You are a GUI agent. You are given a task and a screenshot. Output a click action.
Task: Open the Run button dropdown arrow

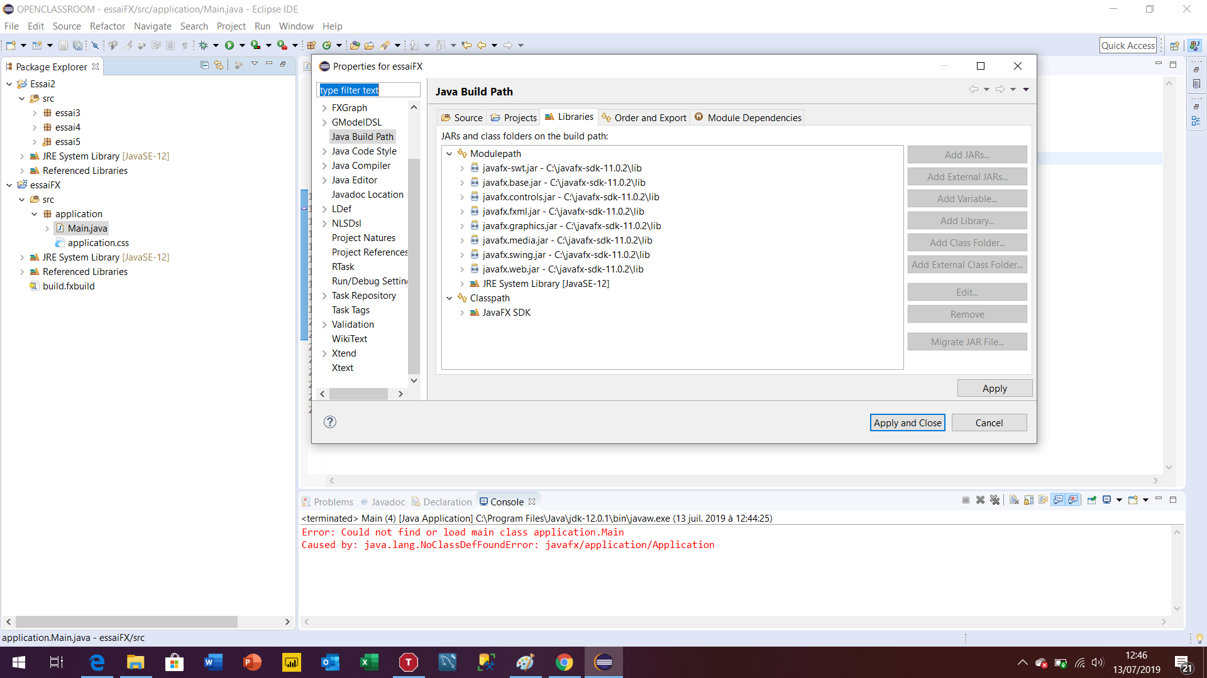(242, 45)
